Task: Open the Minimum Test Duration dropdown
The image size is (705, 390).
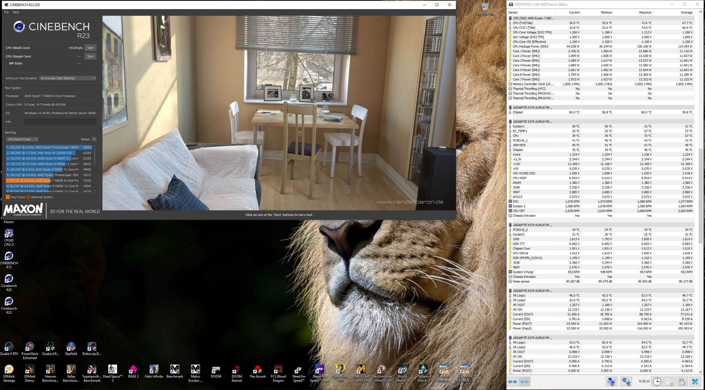Action: pos(68,78)
